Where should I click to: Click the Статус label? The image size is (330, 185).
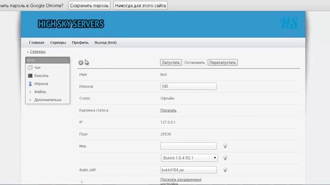(85, 98)
